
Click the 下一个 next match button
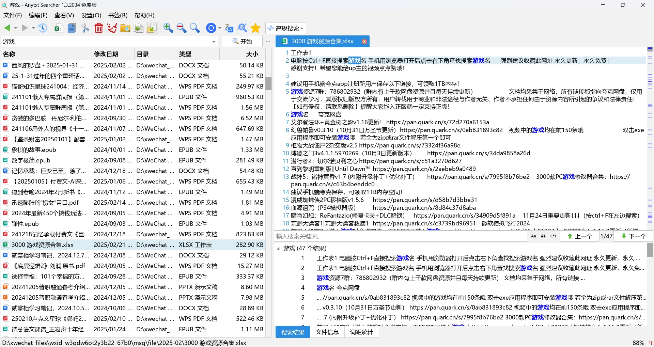pyautogui.click(x=634, y=236)
